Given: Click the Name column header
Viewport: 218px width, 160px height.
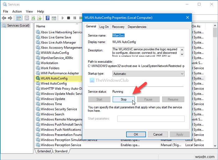Looking at the screenshot, I should point(41,26).
